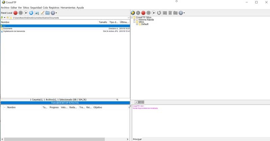The height and width of the screenshot is (141, 270).
Task: Click the pencil edit icon in local toolbar
Action: tap(43, 13)
